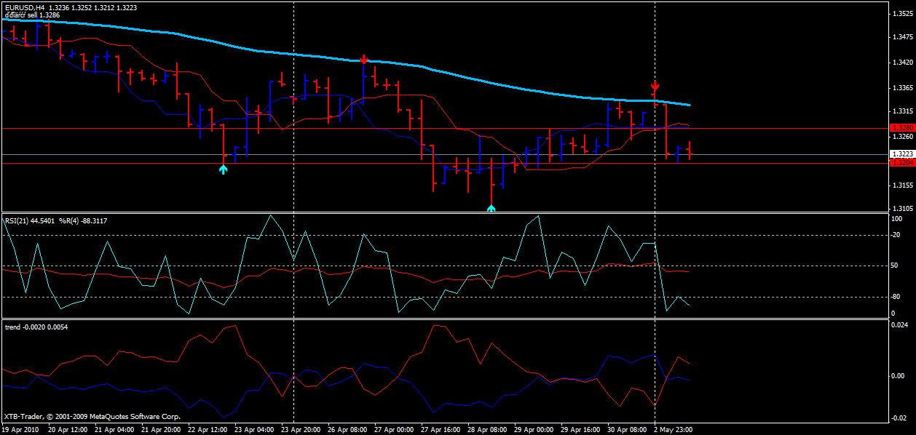This screenshot has height=435, width=916.
Task: Click the 23 Apr 04:00 time label
Action: (x=254, y=430)
